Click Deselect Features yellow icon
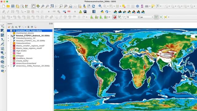This screenshot has width=197, height=111. [x=124, y=6]
